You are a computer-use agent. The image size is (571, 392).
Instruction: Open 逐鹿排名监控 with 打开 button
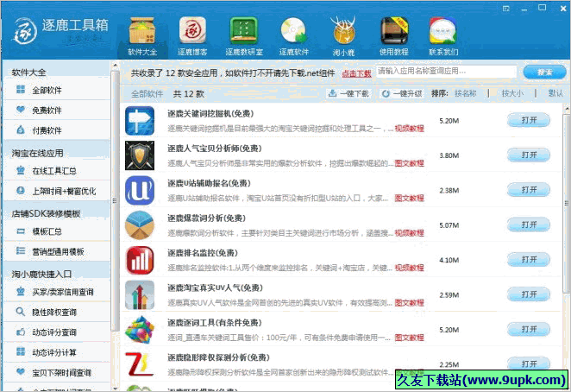point(529,259)
